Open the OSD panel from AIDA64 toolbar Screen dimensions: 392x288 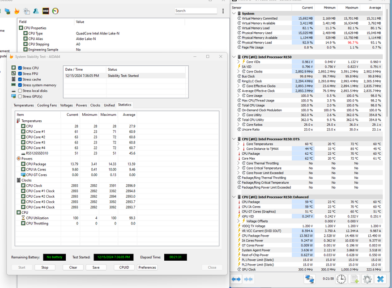coord(46,11)
